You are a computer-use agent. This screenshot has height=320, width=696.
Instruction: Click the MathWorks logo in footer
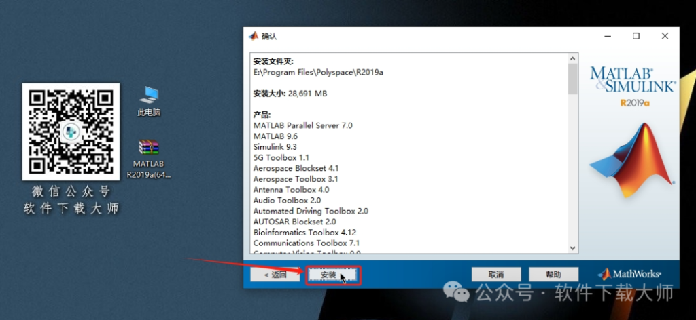point(630,274)
